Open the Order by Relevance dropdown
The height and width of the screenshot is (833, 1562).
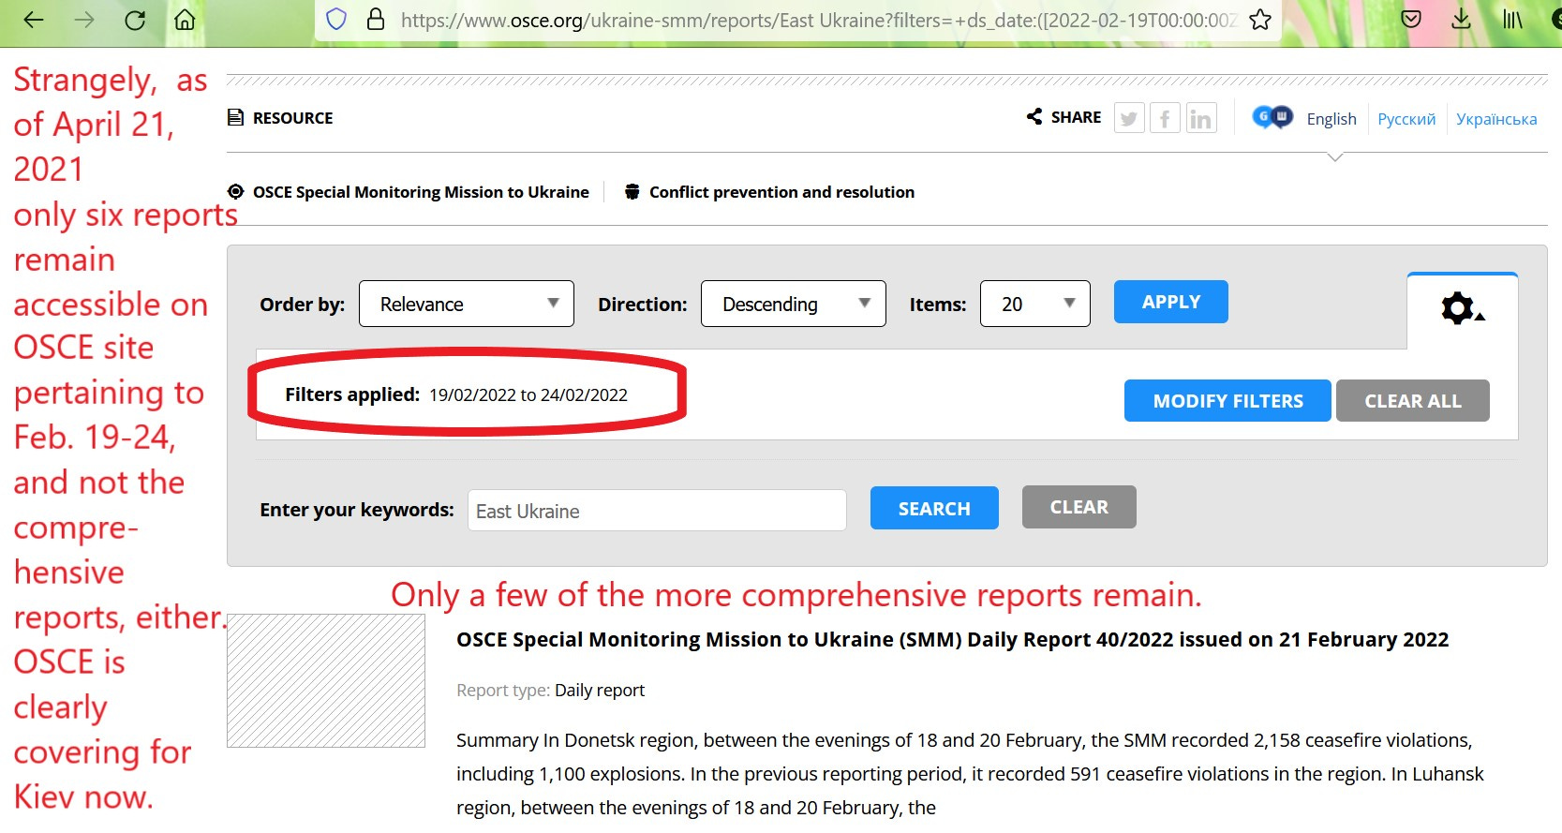(467, 304)
